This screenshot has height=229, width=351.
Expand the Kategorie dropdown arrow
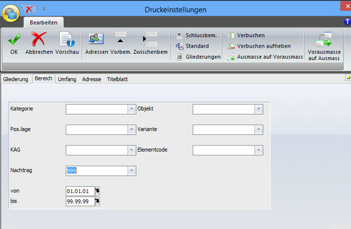pyautogui.click(x=131, y=109)
